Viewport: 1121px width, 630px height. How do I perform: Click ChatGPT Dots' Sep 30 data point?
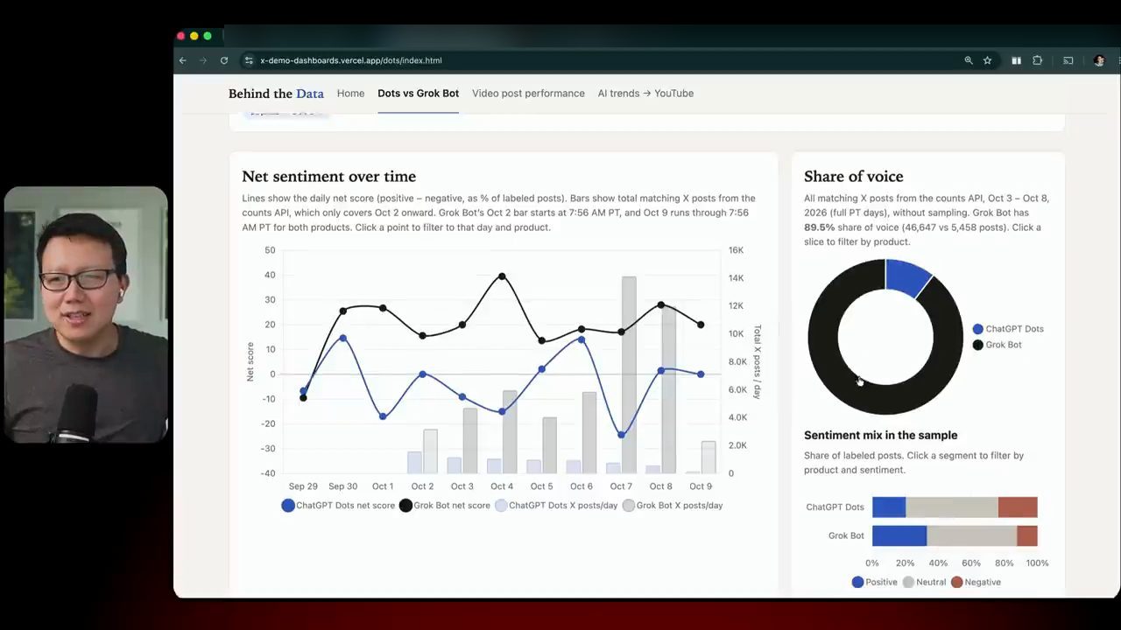(343, 338)
